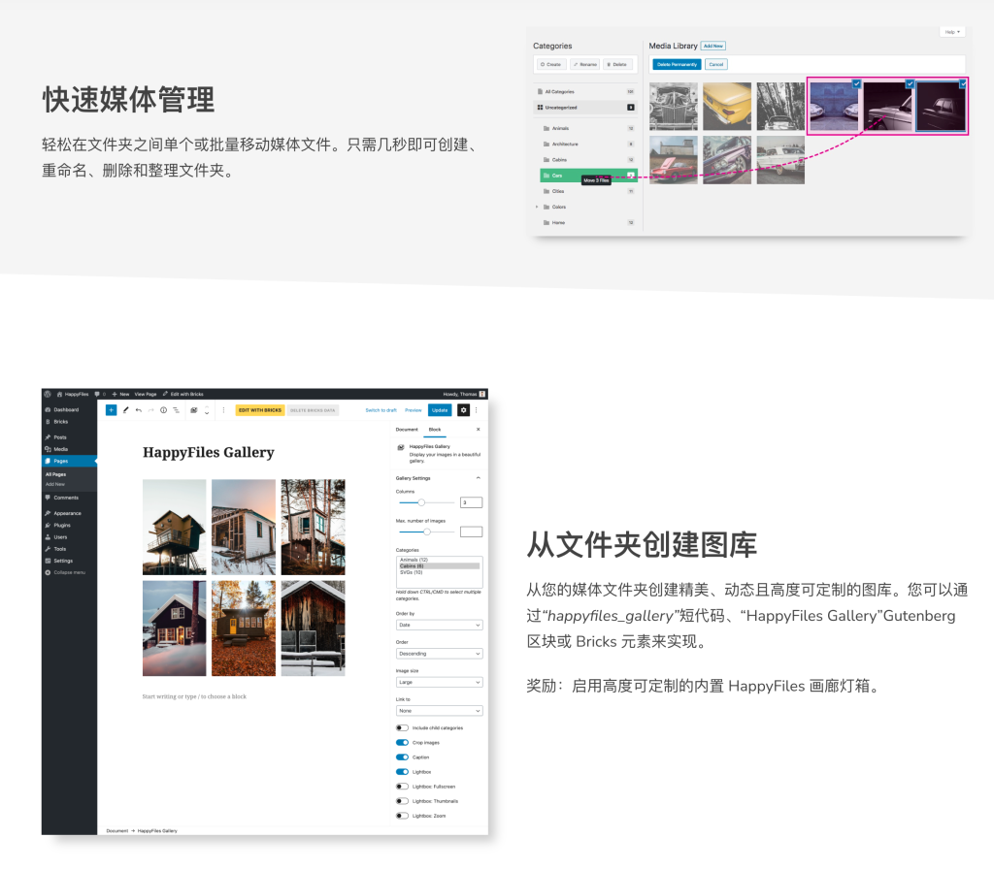Image resolution: width=994 pixels, height=870 pixels.
Task: Open the Order by Date dropdown
Action: pyautogui.click(x=440, y=625)
